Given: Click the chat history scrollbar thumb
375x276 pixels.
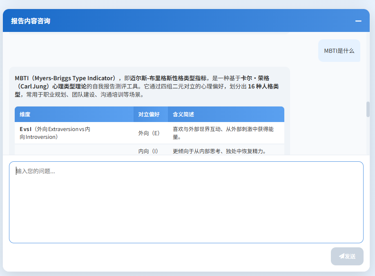Looking at the screenshot, I should point(368,109).
